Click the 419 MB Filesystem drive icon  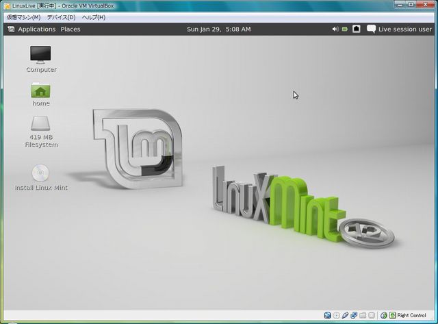41,124
